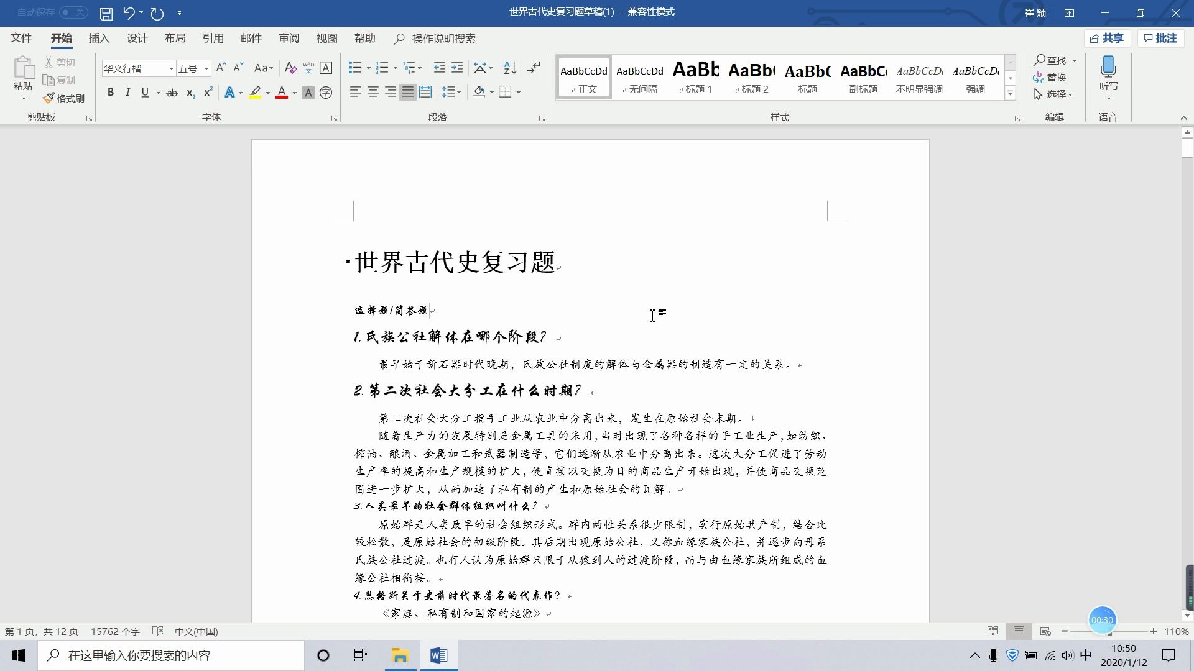The image size is (1194, 671).
Task: Expand the bullet list options
Action: click(x=368, y=68)
